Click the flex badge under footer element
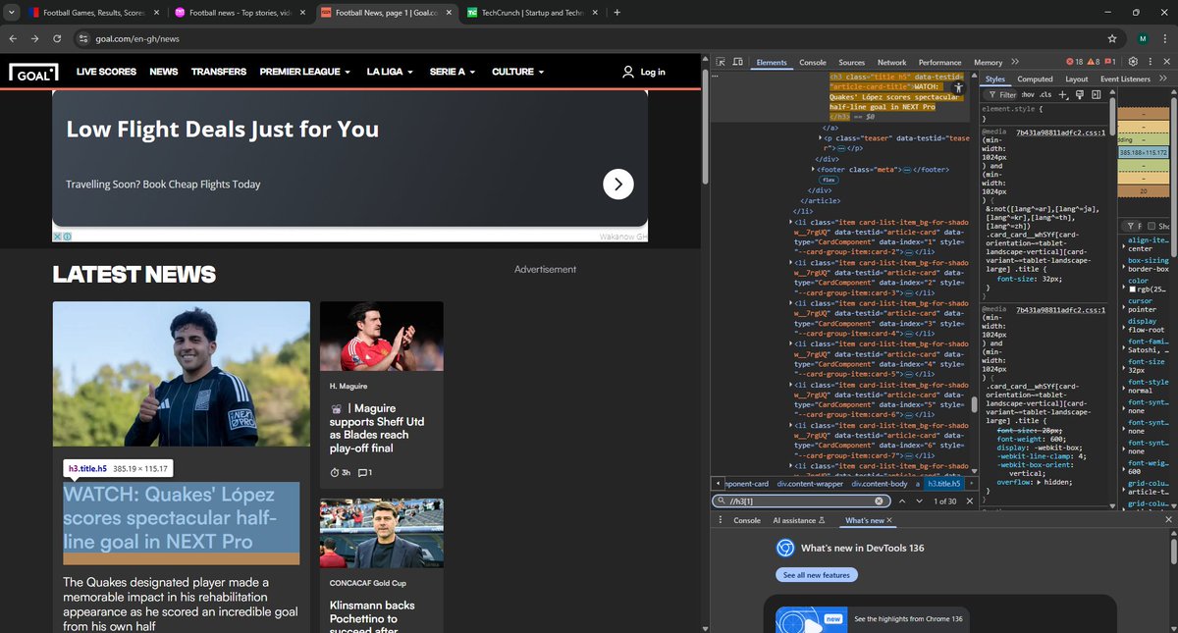 (829, 181)
